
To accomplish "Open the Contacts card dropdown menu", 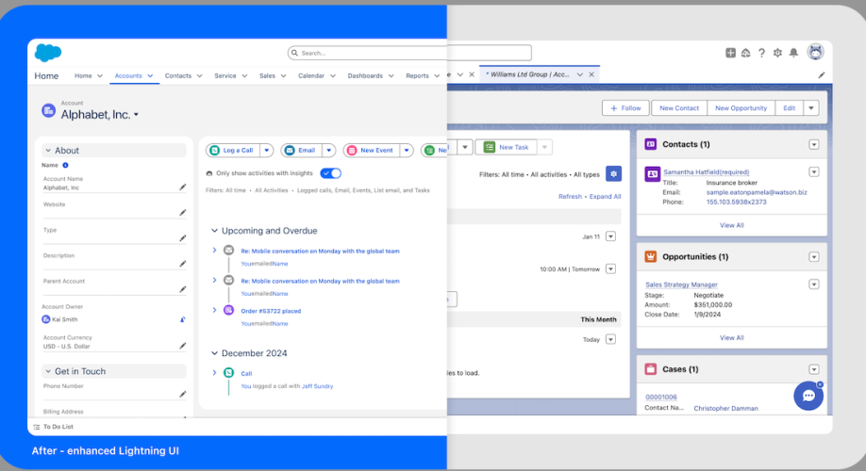I will pyautogui.click(x=813, y=144).
